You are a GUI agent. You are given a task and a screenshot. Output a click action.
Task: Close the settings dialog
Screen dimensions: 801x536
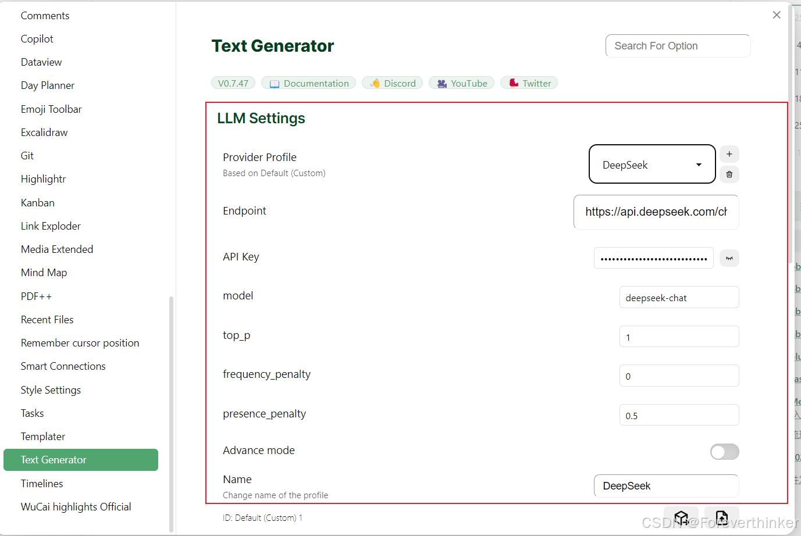coord(777,15)
